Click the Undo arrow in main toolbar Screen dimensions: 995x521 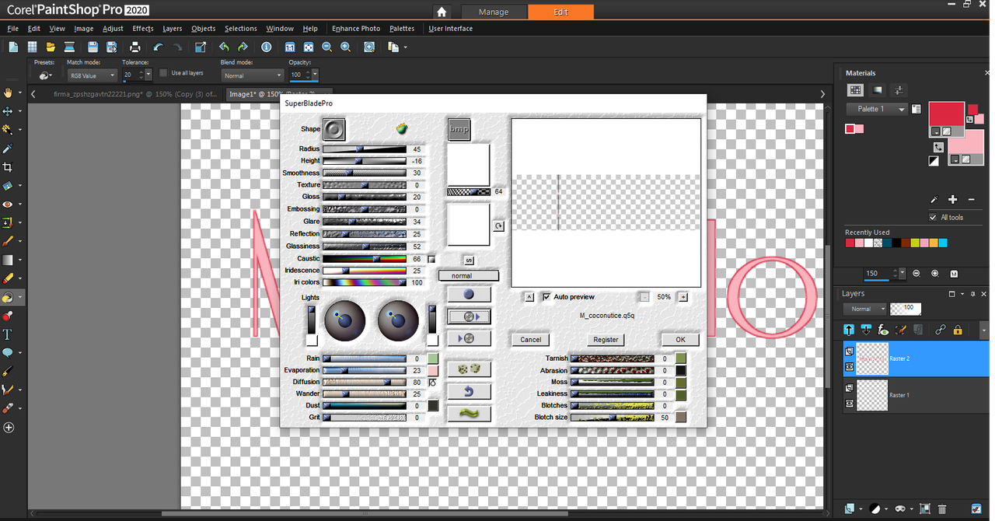click(x=159, y=47)
